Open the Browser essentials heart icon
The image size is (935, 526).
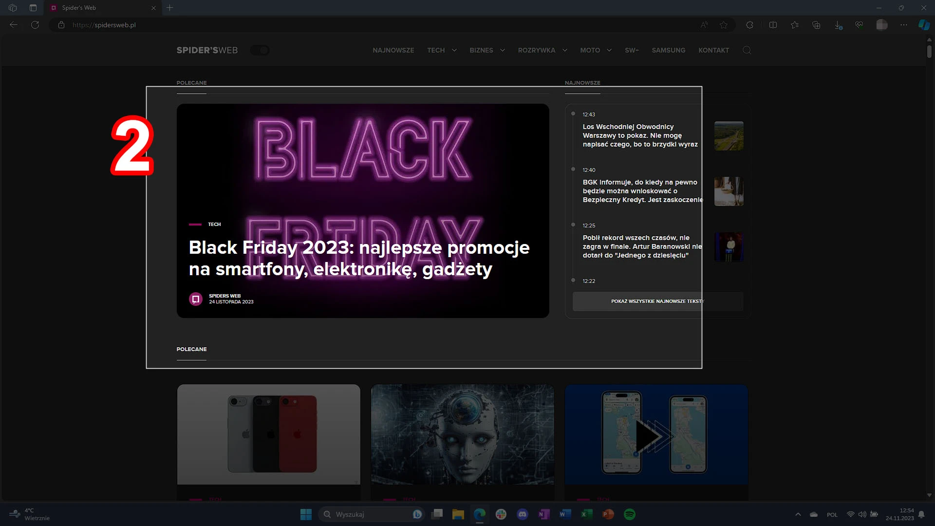pyautogui.click(x=859, y=25)
